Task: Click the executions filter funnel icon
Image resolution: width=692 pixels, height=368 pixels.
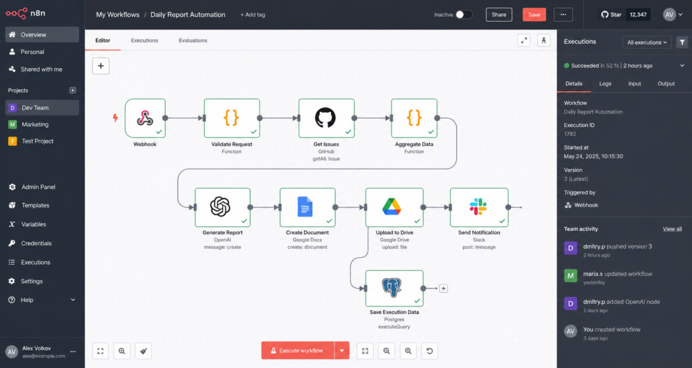Action: 683,43
